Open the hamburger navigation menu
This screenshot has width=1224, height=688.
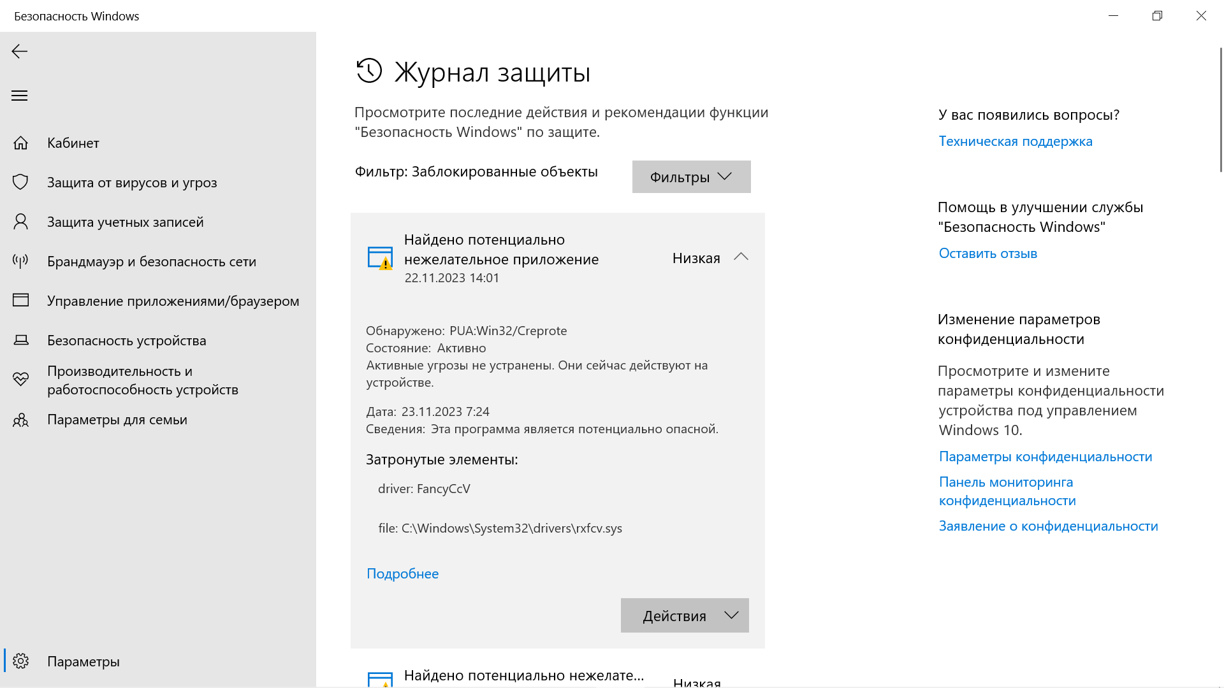click(20, 96)
